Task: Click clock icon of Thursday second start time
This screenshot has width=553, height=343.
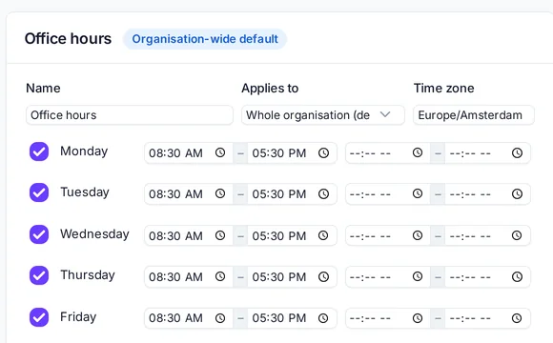Action: pyautogui.click(x=418, y=276)
